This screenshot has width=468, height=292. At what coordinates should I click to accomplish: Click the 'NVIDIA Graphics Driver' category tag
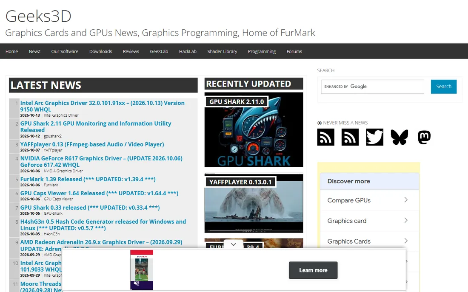pyautogui.click(x=63, y=171)
